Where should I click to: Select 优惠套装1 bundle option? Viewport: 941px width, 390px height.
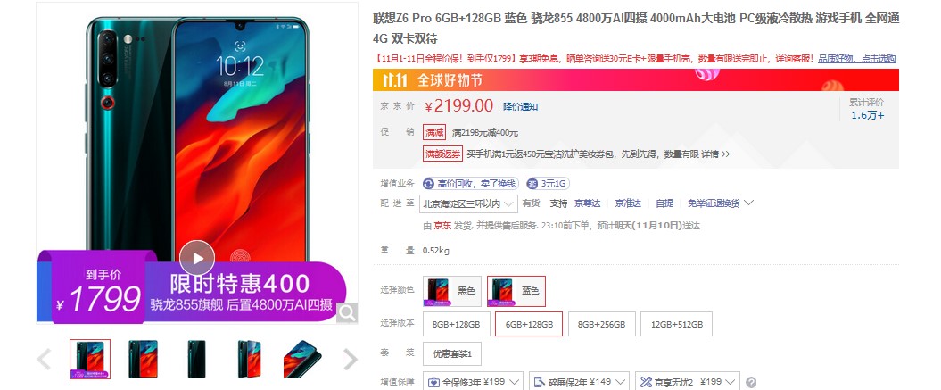452,354
